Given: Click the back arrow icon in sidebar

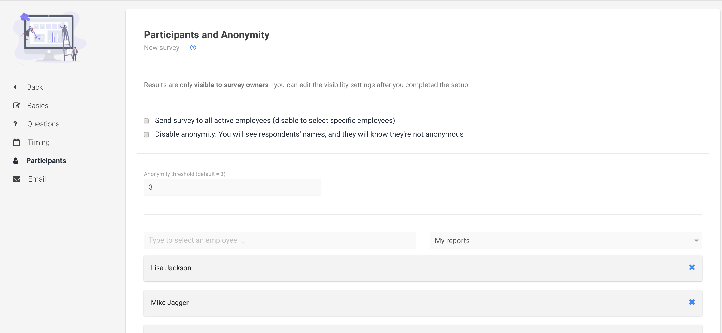Looking at the screenshot, I should 15,87.
